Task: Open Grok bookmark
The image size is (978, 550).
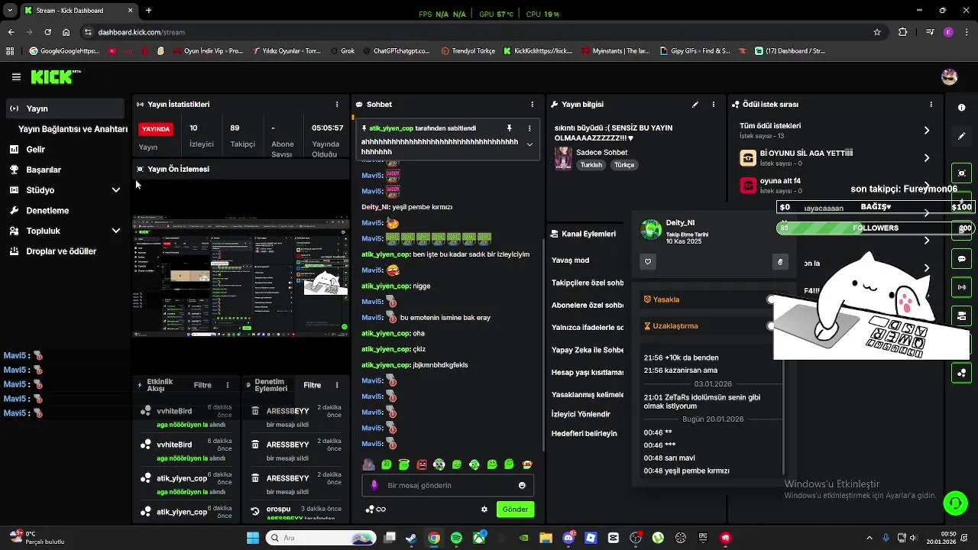Action: [x=342, y=51]
